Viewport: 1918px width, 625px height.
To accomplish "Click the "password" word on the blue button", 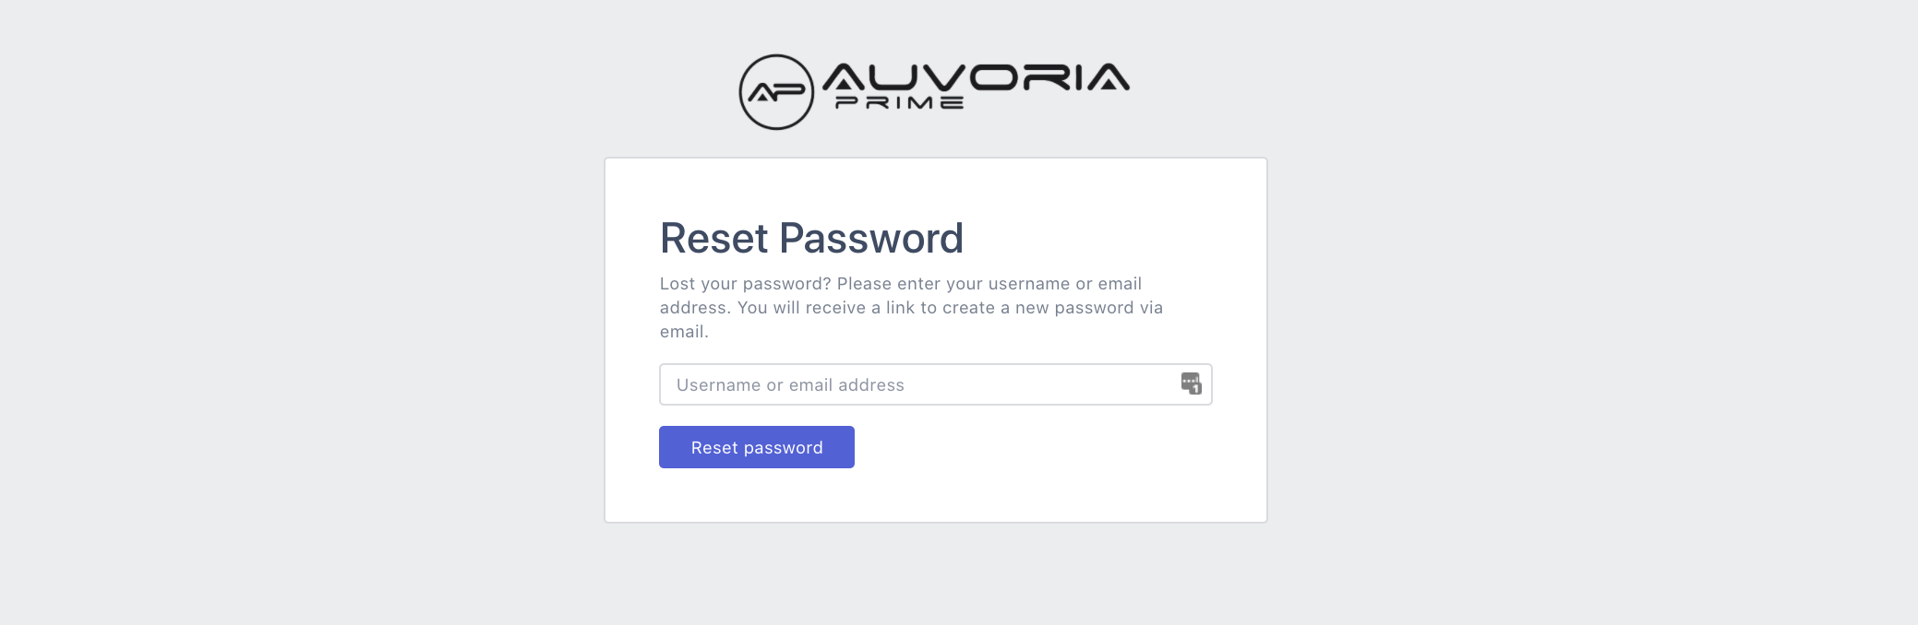I will [784, 448].
